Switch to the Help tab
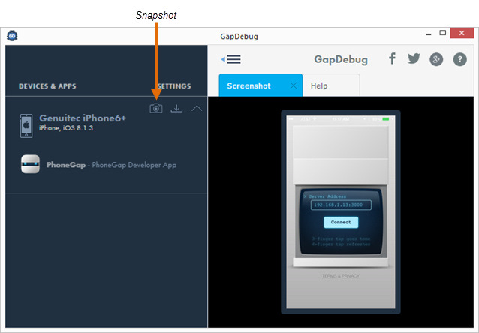This screenshot has height=333, width=479. pos(331,85)
